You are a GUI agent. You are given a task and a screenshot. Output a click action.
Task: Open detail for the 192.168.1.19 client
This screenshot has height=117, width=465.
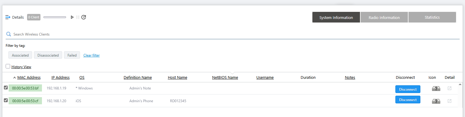tap(450, 88)
